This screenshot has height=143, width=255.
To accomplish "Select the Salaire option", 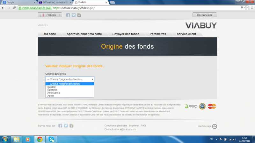I will tap(70, 87).
